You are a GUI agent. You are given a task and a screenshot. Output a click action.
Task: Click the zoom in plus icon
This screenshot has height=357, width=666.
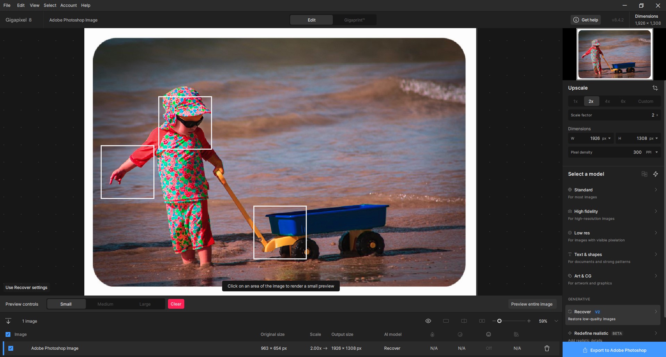tap(529, 321)
